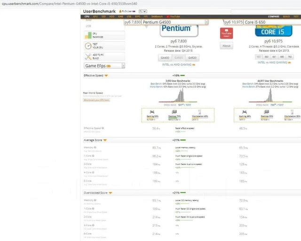Image resolution: width=301 pixels, height=241 pixels.
Task: Switch to the 760 model button
Action: tap(290, 57)
